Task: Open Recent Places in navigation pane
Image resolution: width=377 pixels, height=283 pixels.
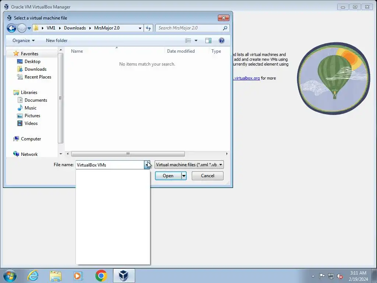Action: point(38,77)
